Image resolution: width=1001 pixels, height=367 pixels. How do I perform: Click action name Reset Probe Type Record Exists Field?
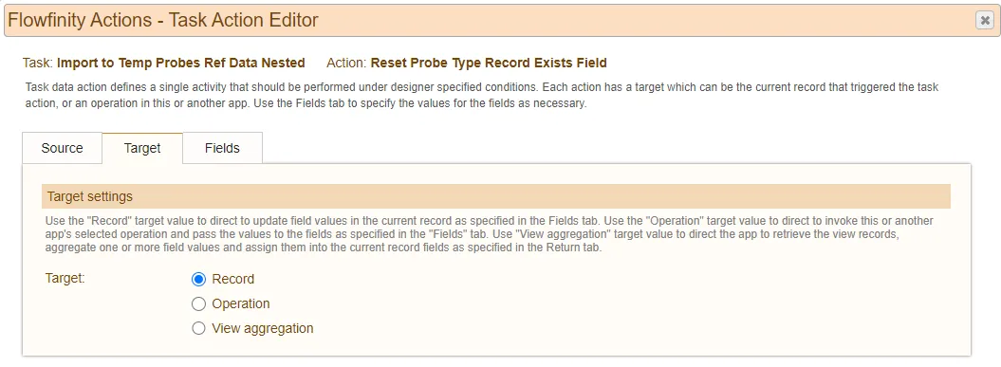(x=489, y=63)
